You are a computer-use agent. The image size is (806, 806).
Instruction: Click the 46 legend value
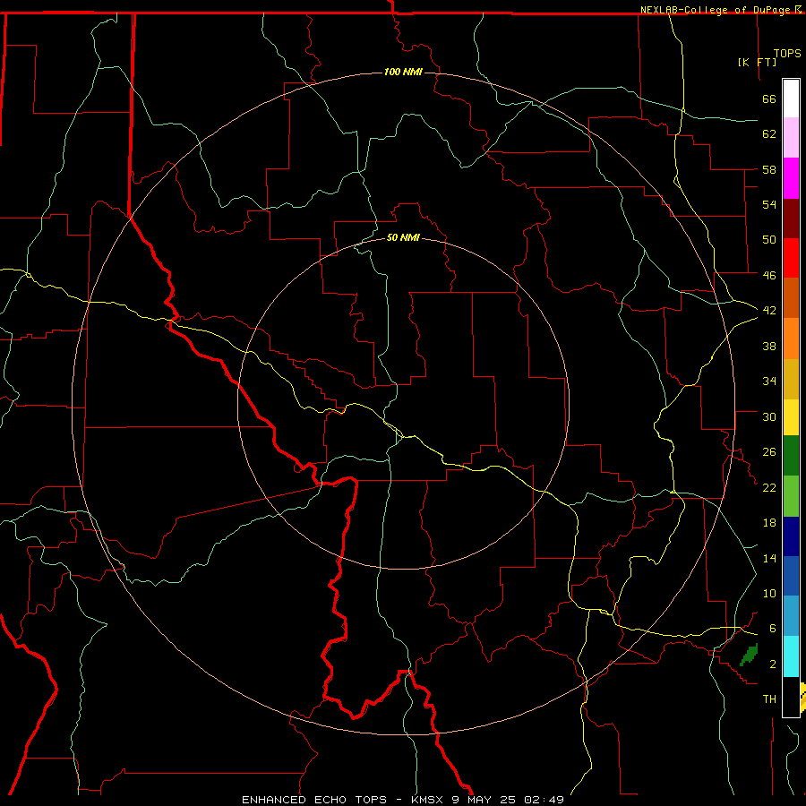pyautogui.click(x=769, y=276)
